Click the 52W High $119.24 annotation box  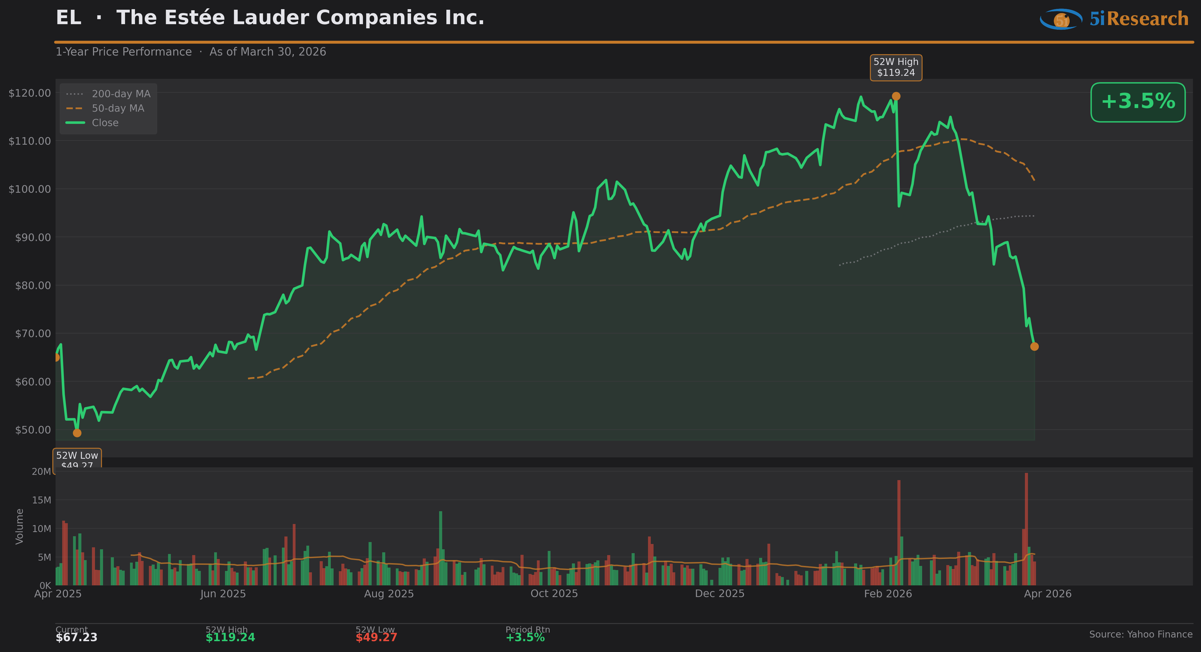pos(896,67)
